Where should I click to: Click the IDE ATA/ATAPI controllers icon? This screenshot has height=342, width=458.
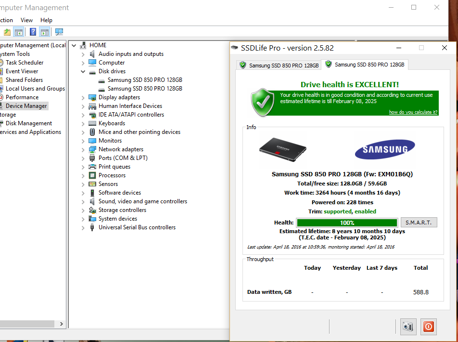[x=92, y=115]
